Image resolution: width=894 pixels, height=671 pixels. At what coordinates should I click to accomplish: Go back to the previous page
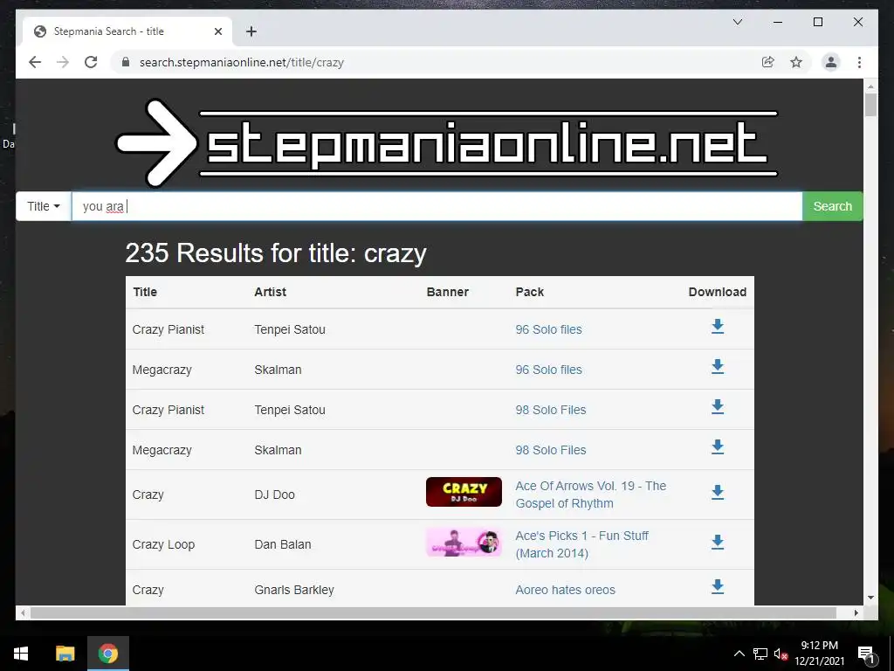tap(35, 62)
